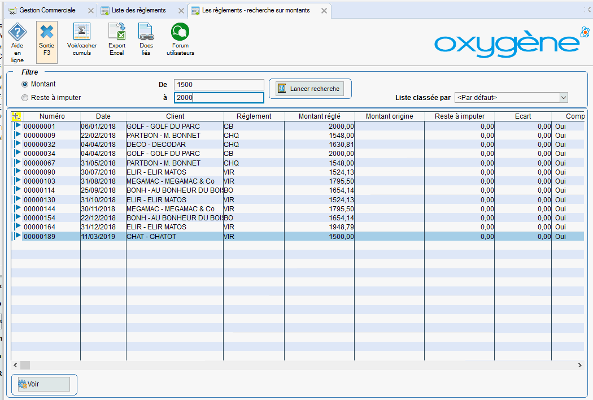
Task: Close the Liste des règlements tab
Action: point(181,11)
